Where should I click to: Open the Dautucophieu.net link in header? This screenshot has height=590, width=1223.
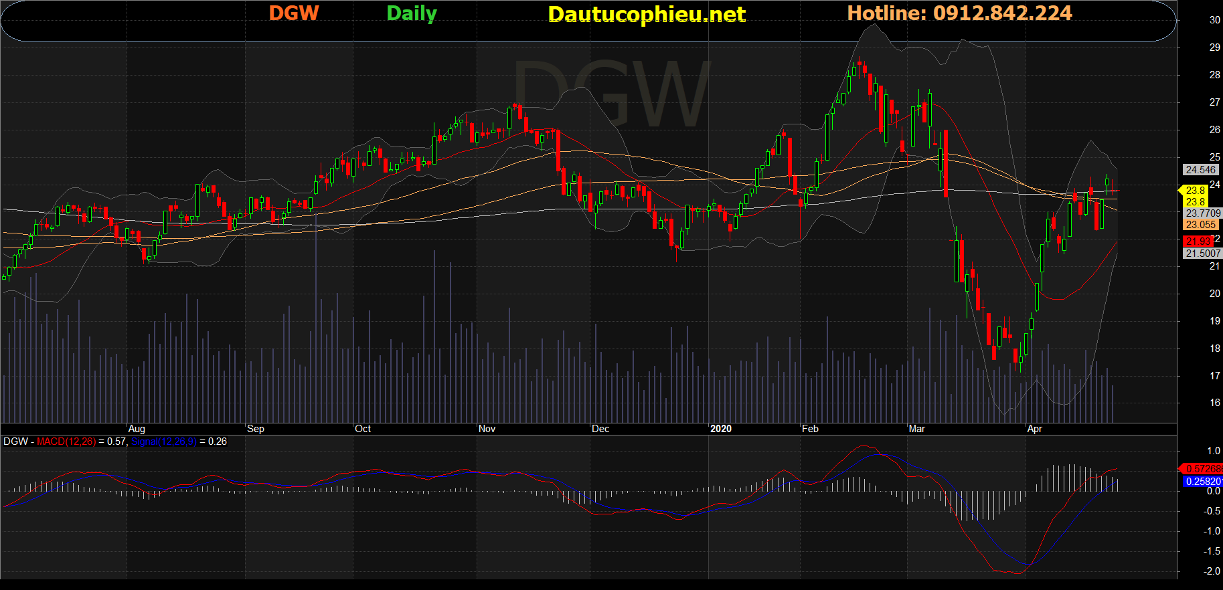pyautogui.click(x=646, y=14)
